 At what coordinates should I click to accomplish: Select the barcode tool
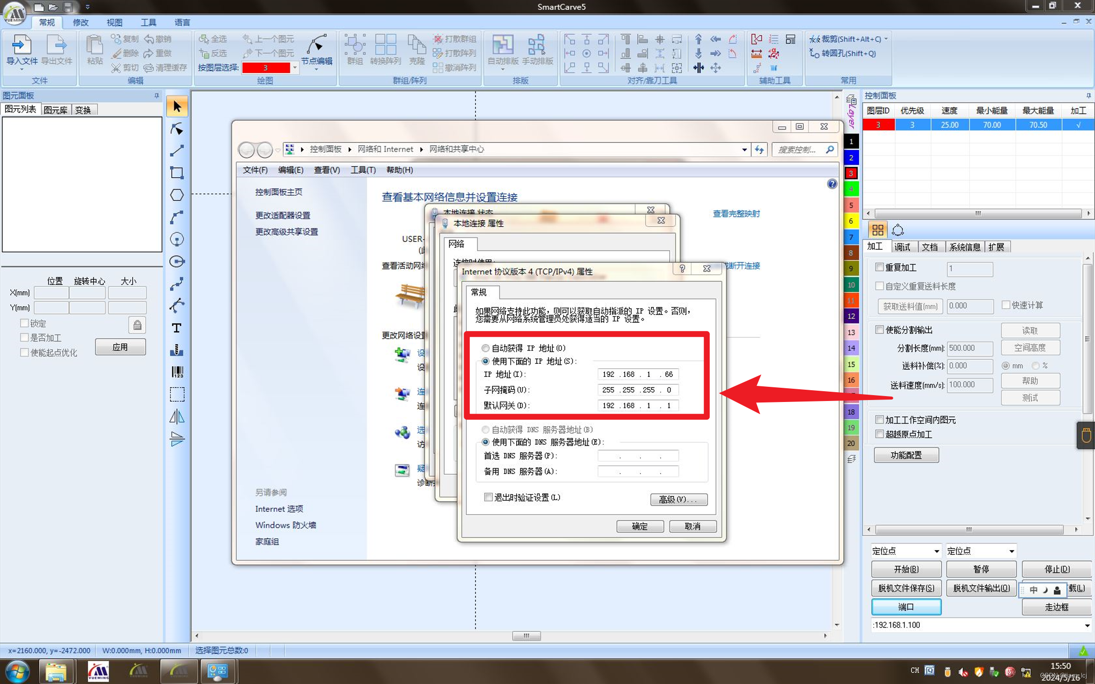tap(177, 372)
